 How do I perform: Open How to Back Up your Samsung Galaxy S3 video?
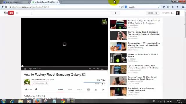coord(141,89)
